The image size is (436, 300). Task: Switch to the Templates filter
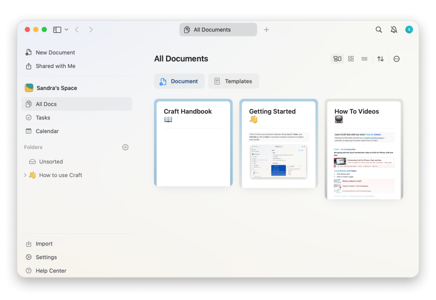click(x=233, y=81)
